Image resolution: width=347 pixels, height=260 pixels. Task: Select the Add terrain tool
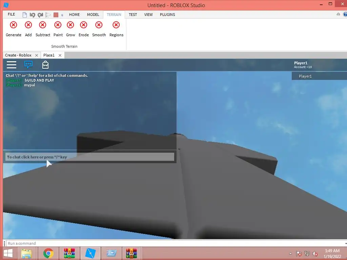[x=28, y=29]
